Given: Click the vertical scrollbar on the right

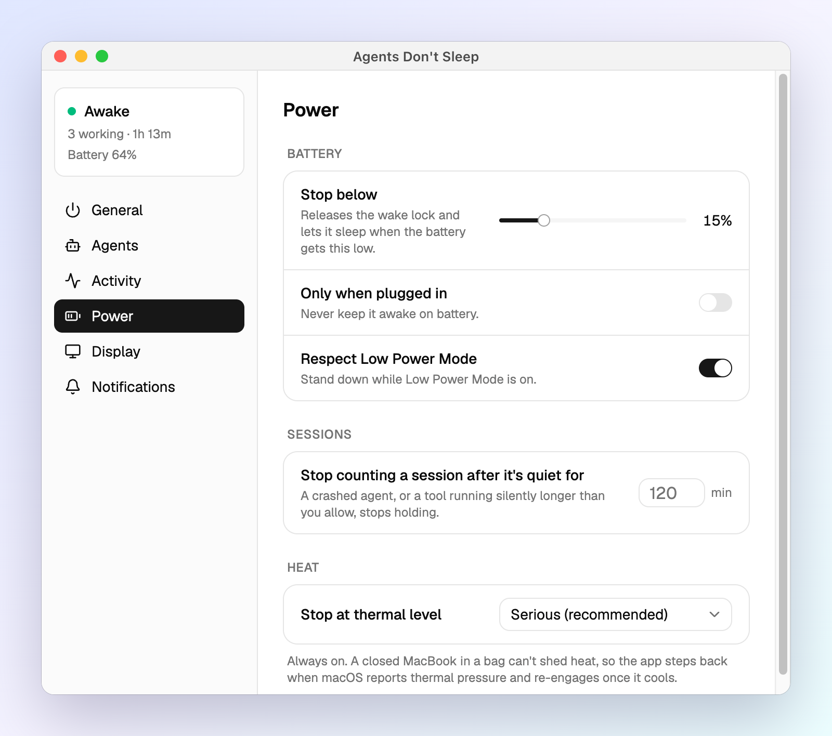Looking at the screenshot, I should pyautogui.click(x=783, y=374).
